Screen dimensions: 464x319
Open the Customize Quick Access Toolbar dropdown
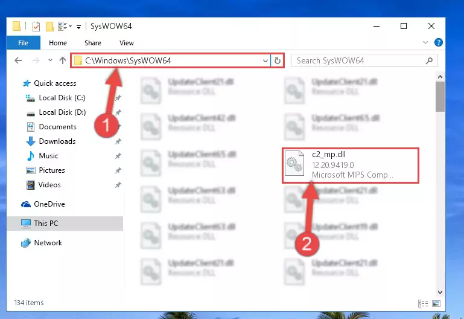point(78,27)
